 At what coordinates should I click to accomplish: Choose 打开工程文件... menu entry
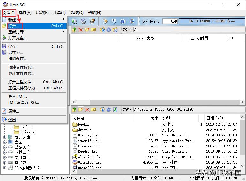coord(34,82)
